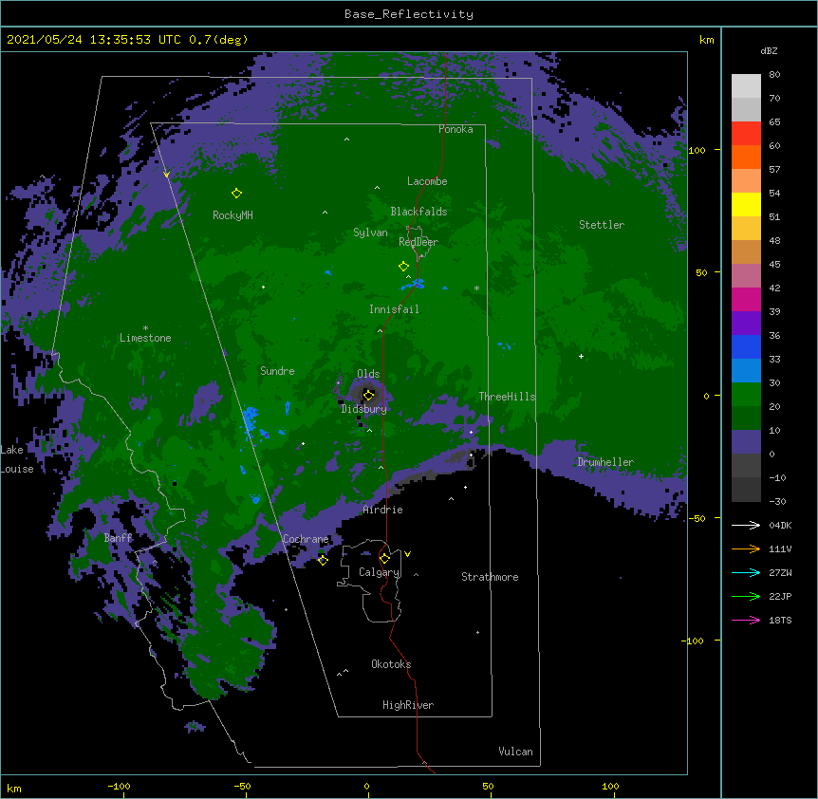Viewport: 818px width, 799px height.
Task: Click the white plus marker east of ThreeHills
Action: click(x=581, y=356)
